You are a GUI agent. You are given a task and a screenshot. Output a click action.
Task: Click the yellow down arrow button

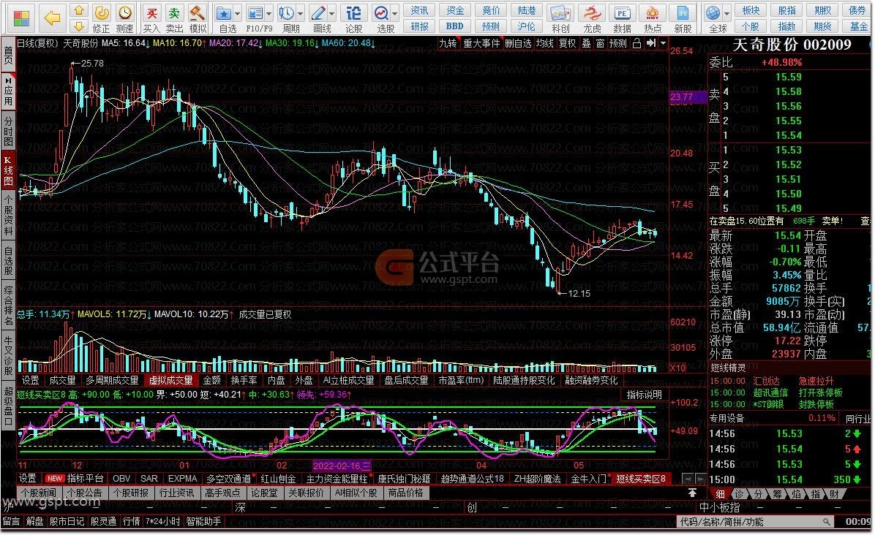pos(79,26)
